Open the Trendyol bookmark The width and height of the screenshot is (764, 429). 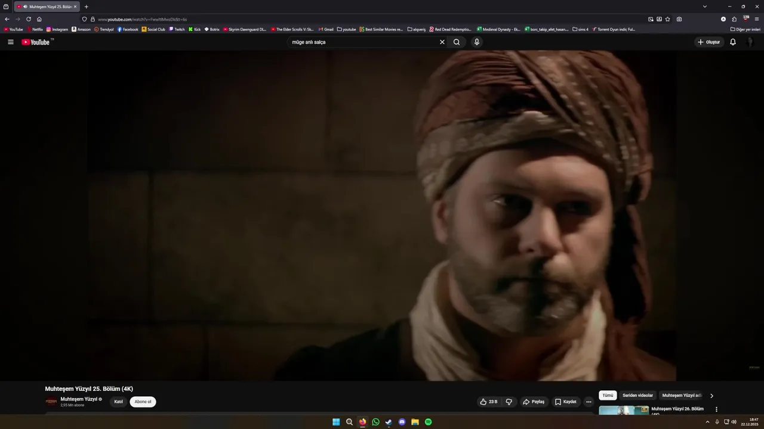[x=104, y=29]
